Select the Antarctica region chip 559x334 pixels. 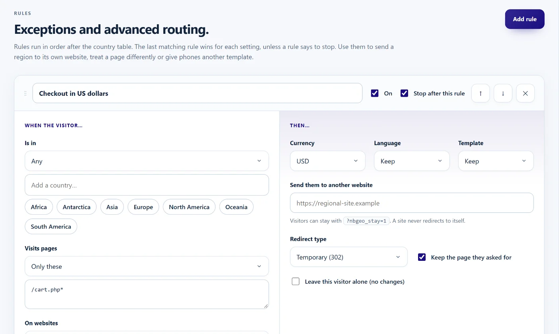coord(76,207)
